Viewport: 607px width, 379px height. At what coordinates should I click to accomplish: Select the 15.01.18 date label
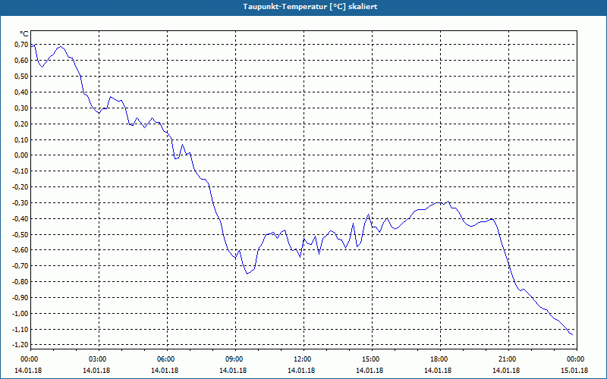click(x=574, y=371)
